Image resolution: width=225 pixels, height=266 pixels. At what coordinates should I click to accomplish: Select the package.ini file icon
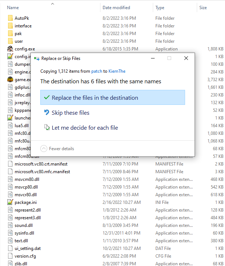(10, 202)
